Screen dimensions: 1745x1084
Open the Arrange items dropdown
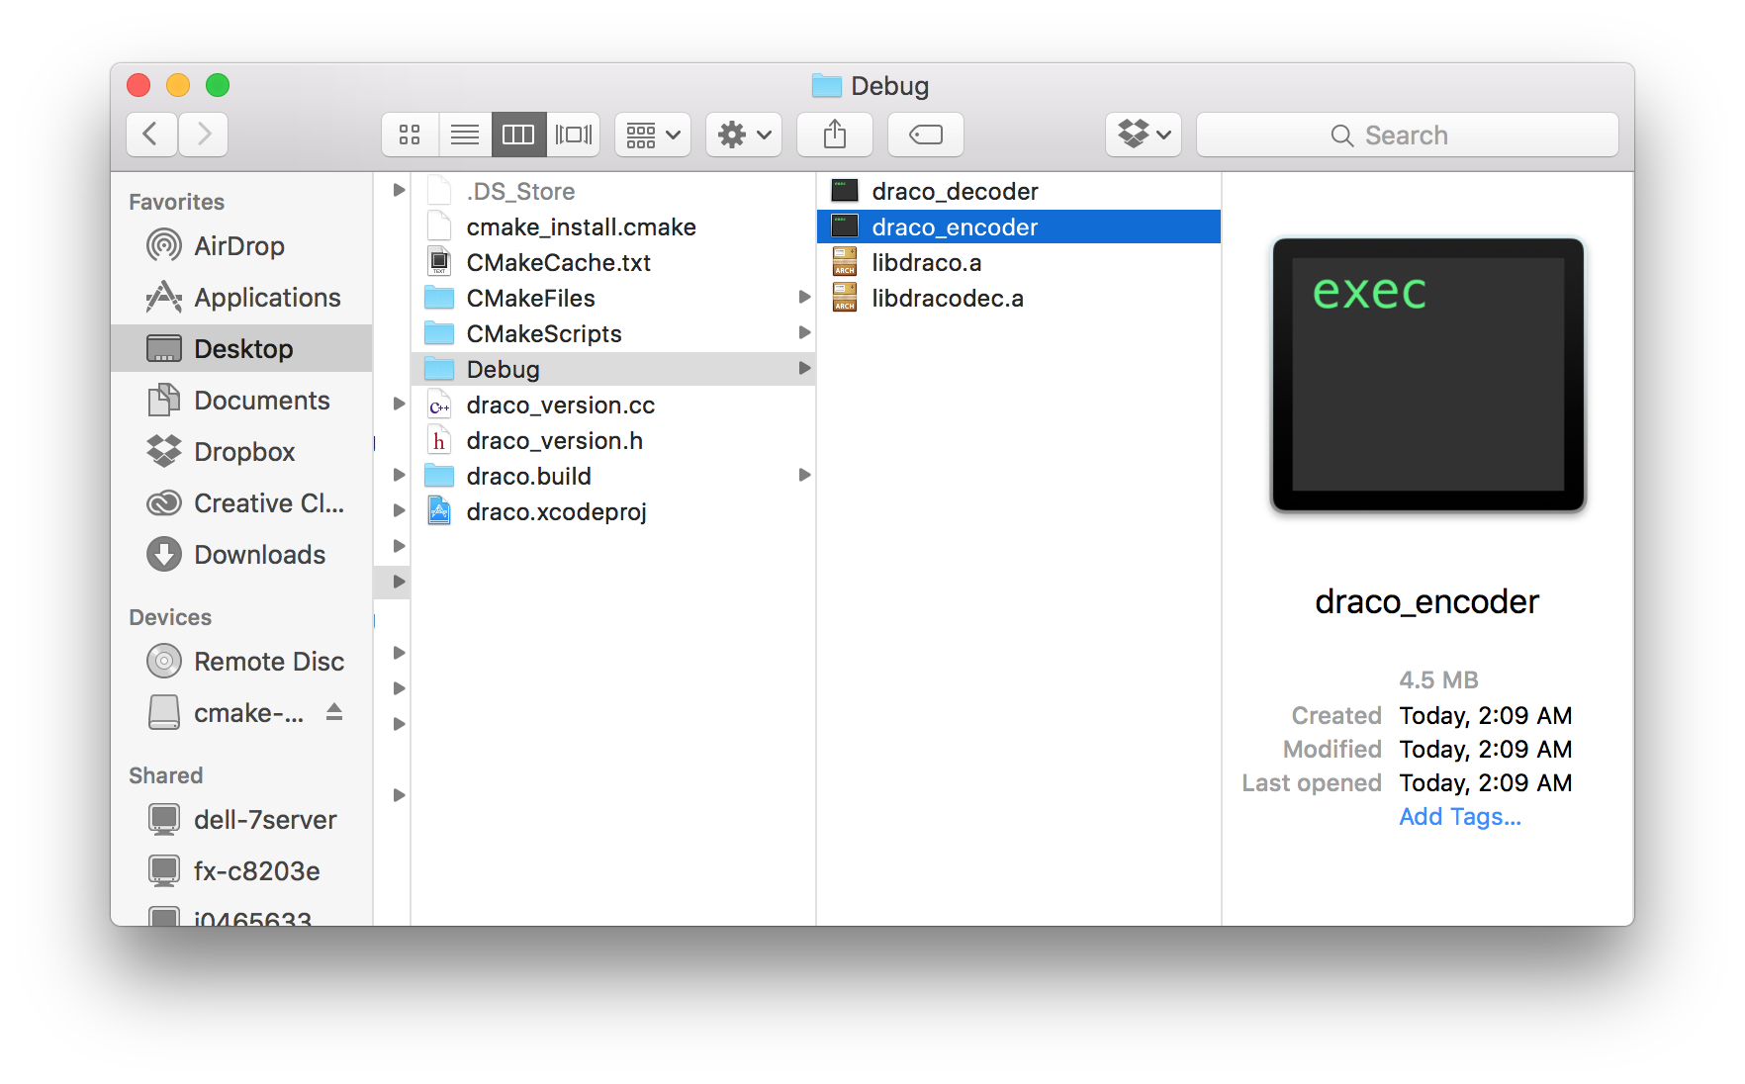tap(653, 135)
